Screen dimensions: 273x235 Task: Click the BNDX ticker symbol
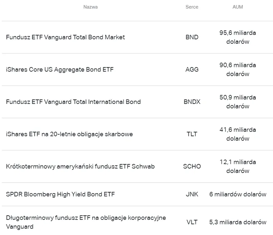[192, 102]
